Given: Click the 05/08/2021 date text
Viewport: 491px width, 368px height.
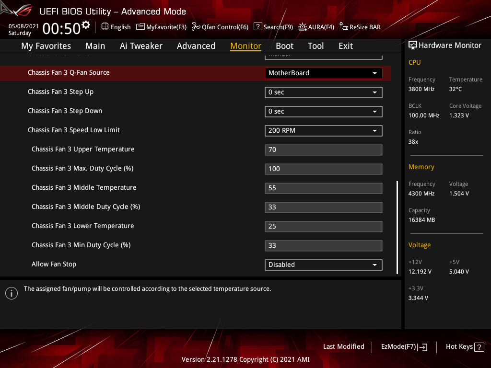Looking at the screenshot, I should pos(23,26).
